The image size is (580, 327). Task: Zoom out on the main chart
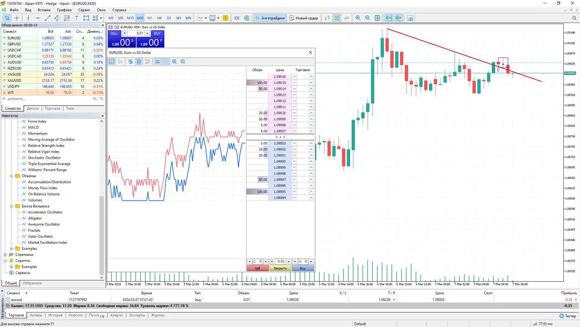pyautogui.click(x=367, y=18)
